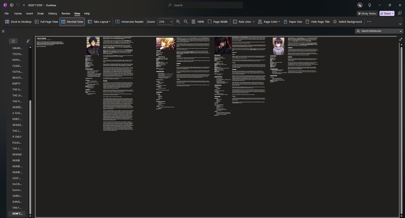Screen dimensions: 405x218
Task: Select the REWIND page
Action: pyautogui.click(x=17, y=154)
